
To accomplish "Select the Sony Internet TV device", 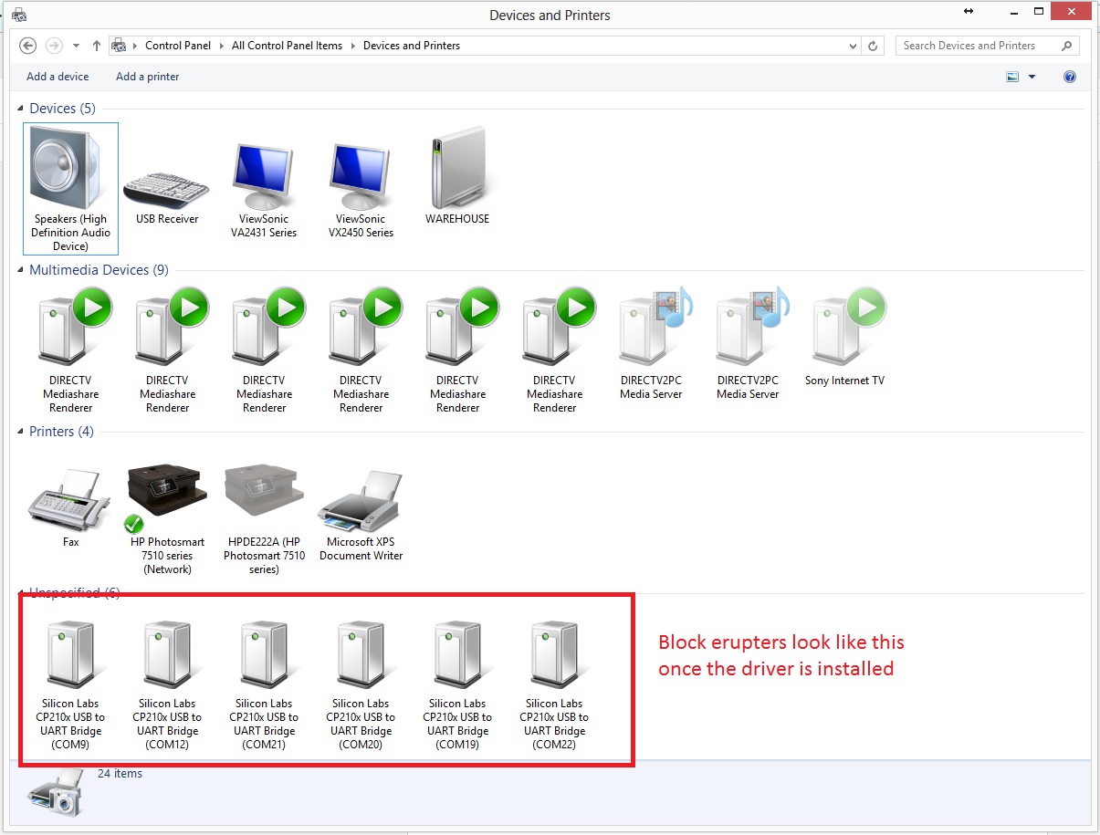I will click(844, 338).
